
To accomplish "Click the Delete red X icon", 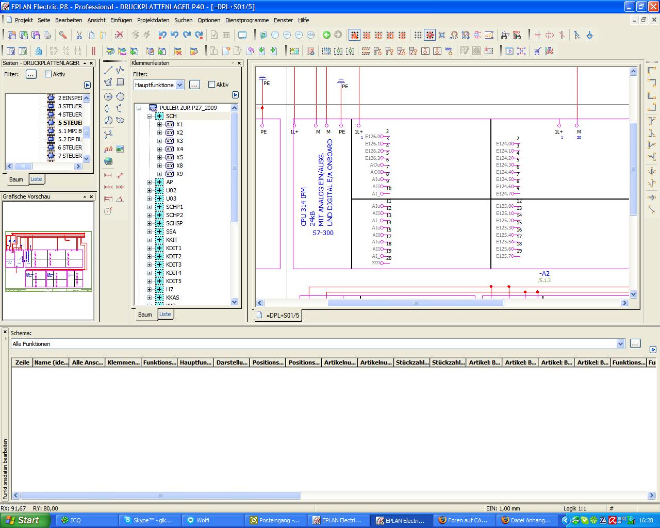I will point(119,35).
